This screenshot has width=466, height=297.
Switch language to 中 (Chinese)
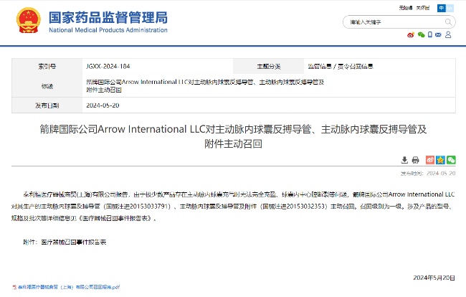[442, 8]
